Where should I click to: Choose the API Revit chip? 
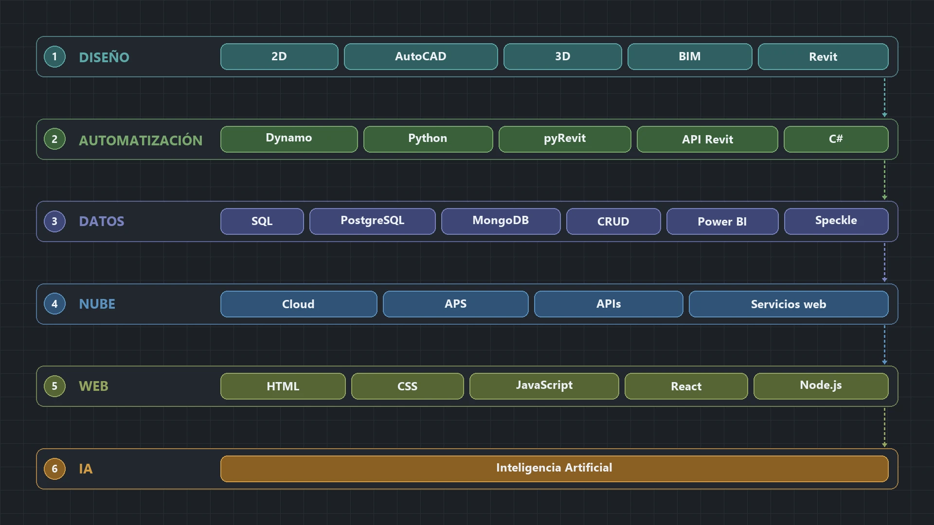coord(707,140)
